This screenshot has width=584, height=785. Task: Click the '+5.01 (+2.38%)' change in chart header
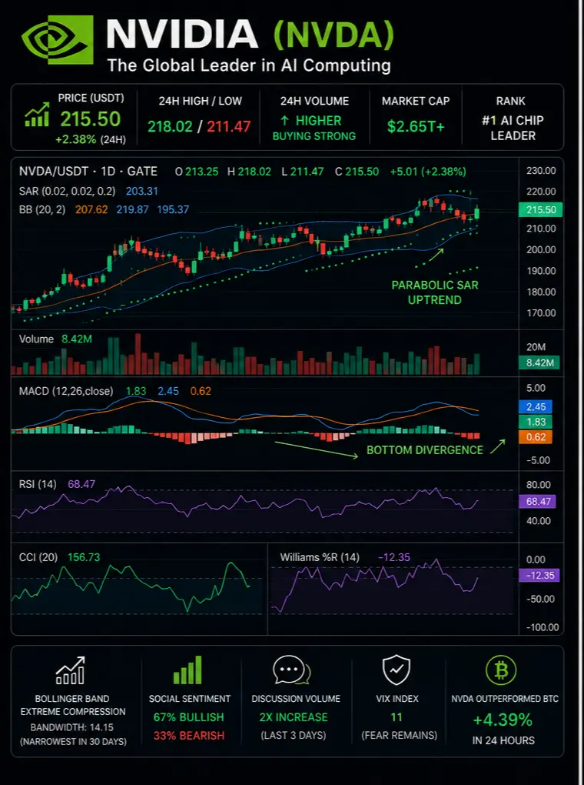click(428, 172)
